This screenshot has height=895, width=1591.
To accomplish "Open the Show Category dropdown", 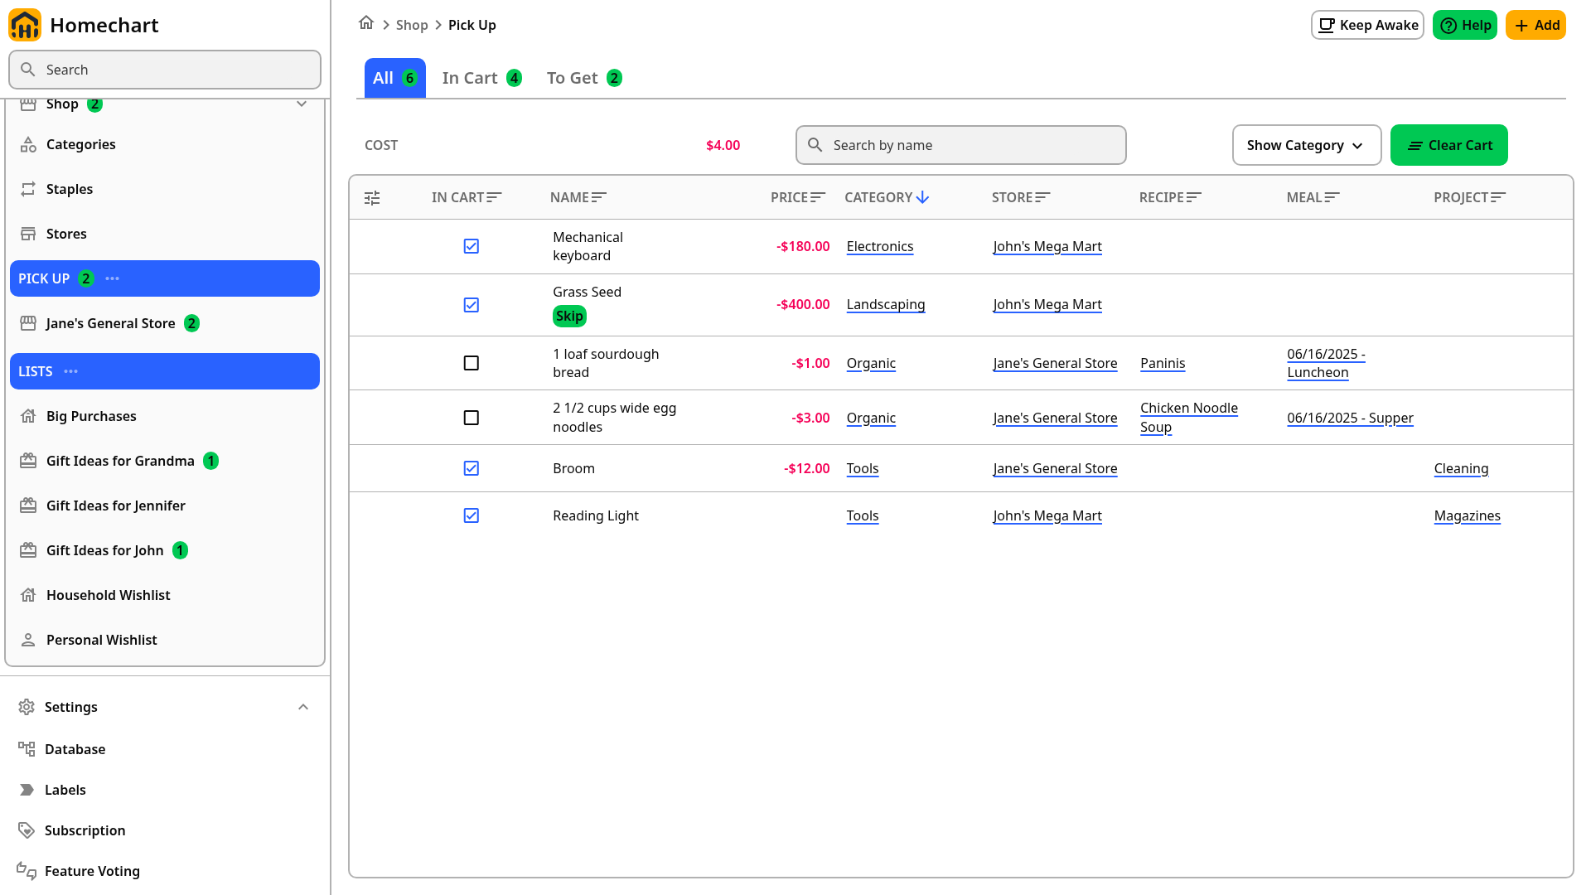I will click(1306, 145).
